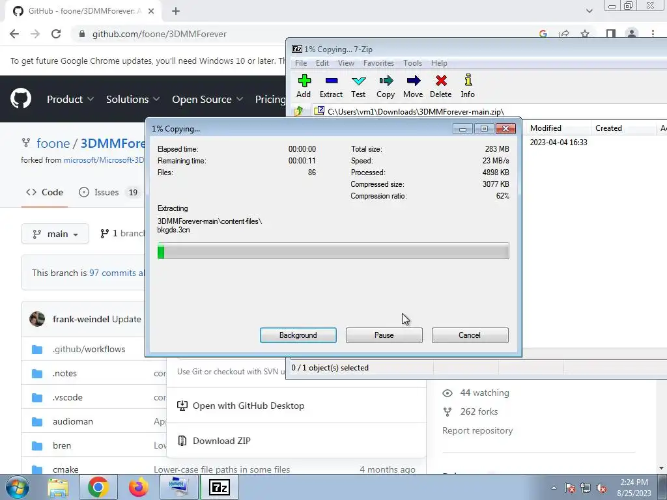The image size is (667, 500).
Task: Open 97 commits ahead link
Action: (x=116, y=273)
